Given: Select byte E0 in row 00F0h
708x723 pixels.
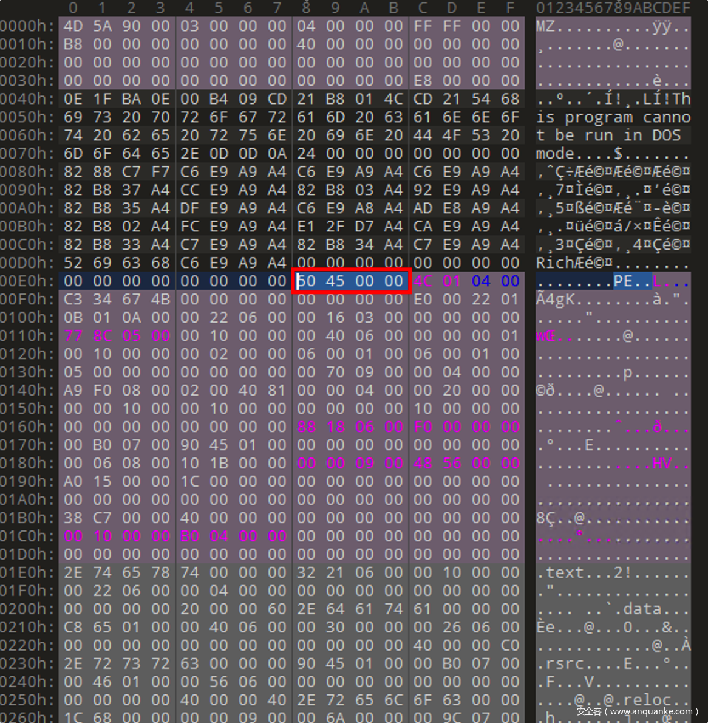Looking at the screenshot, I should tap(423, 300).
